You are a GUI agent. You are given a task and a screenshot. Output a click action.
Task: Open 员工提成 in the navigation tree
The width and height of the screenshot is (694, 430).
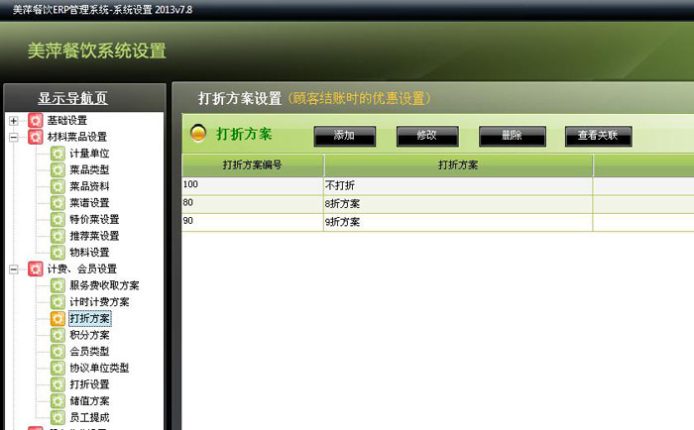[89, 418]
